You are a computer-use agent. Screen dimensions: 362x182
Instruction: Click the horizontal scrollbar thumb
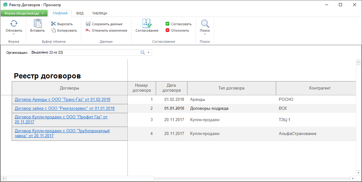tap(80, 178)
